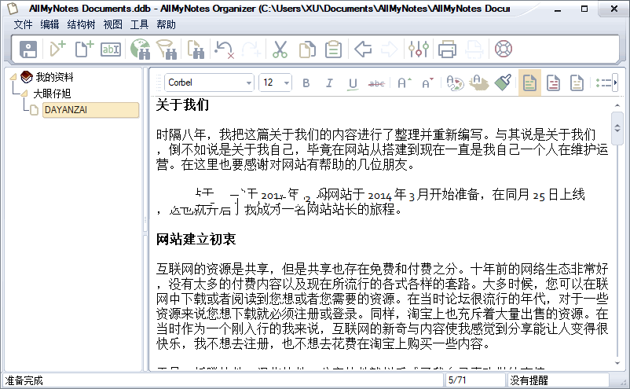
Task: Open the 结构树 menu
Action: coord(81,24)
